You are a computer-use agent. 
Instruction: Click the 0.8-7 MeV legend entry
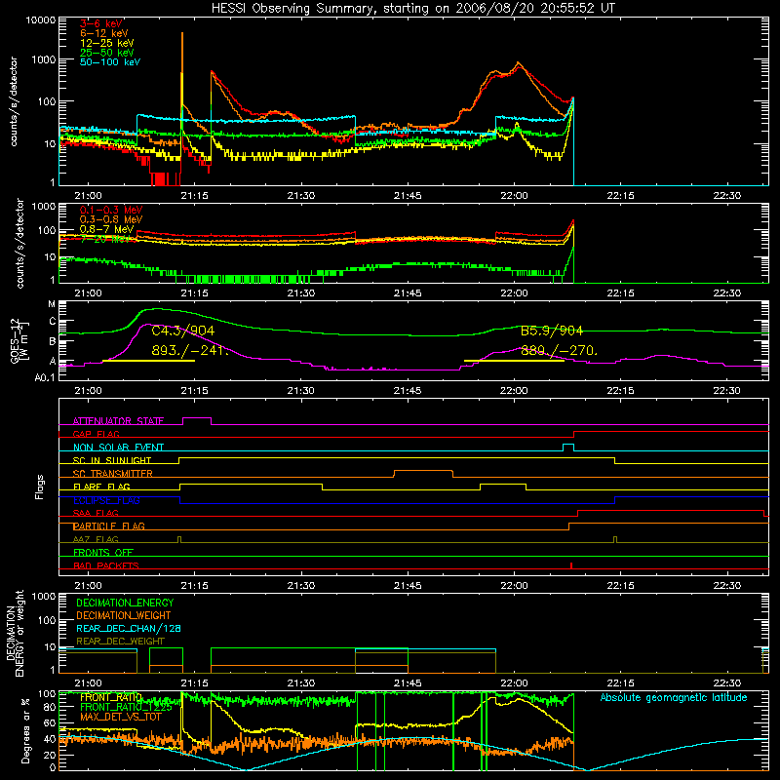point(106,229)
